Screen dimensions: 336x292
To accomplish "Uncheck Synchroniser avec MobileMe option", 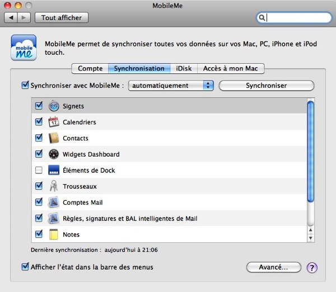I will (25, 86).
